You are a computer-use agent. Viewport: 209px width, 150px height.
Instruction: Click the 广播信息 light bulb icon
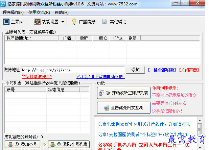click(x=74, y=22)
